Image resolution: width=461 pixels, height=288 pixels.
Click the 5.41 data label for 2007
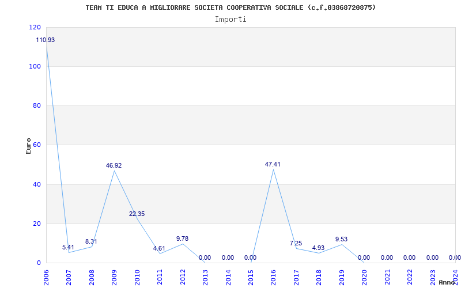69,248
